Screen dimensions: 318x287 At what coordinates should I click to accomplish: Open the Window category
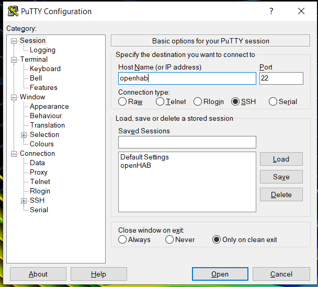tap(32, 97)
